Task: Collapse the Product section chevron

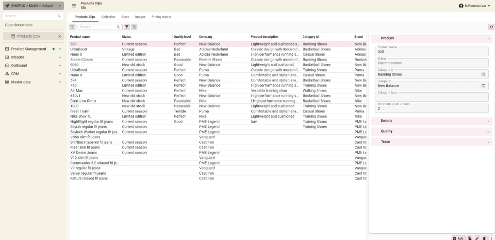Action: tap(488, 38)
